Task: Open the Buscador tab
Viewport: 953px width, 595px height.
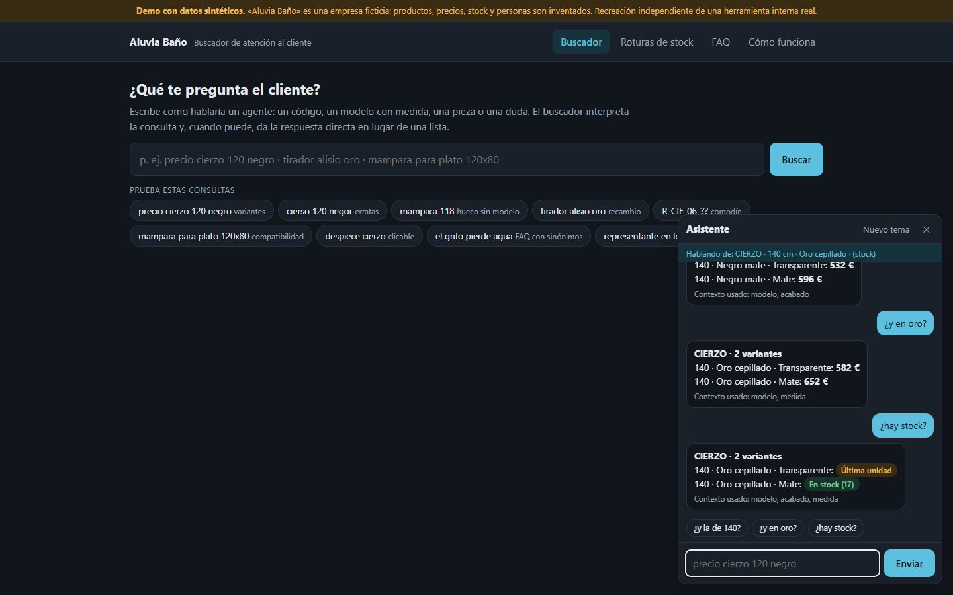Action: point(581,42)
